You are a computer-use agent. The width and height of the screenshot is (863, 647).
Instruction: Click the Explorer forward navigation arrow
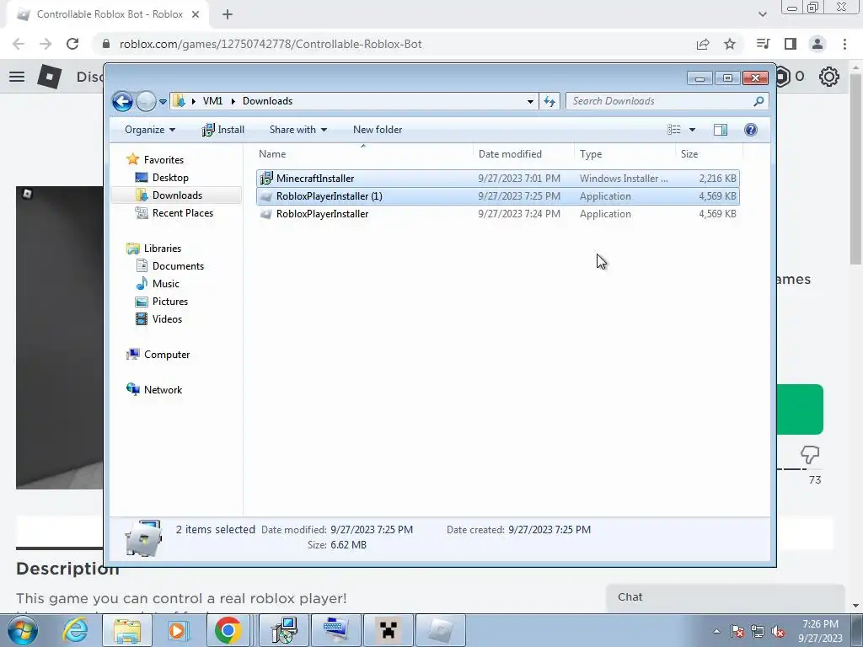[146, 101]
